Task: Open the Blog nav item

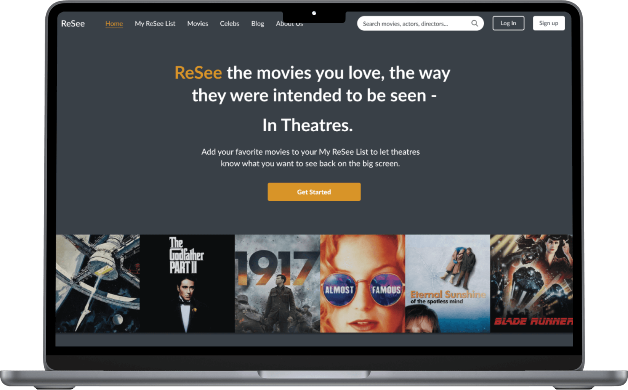Action: 258,24
